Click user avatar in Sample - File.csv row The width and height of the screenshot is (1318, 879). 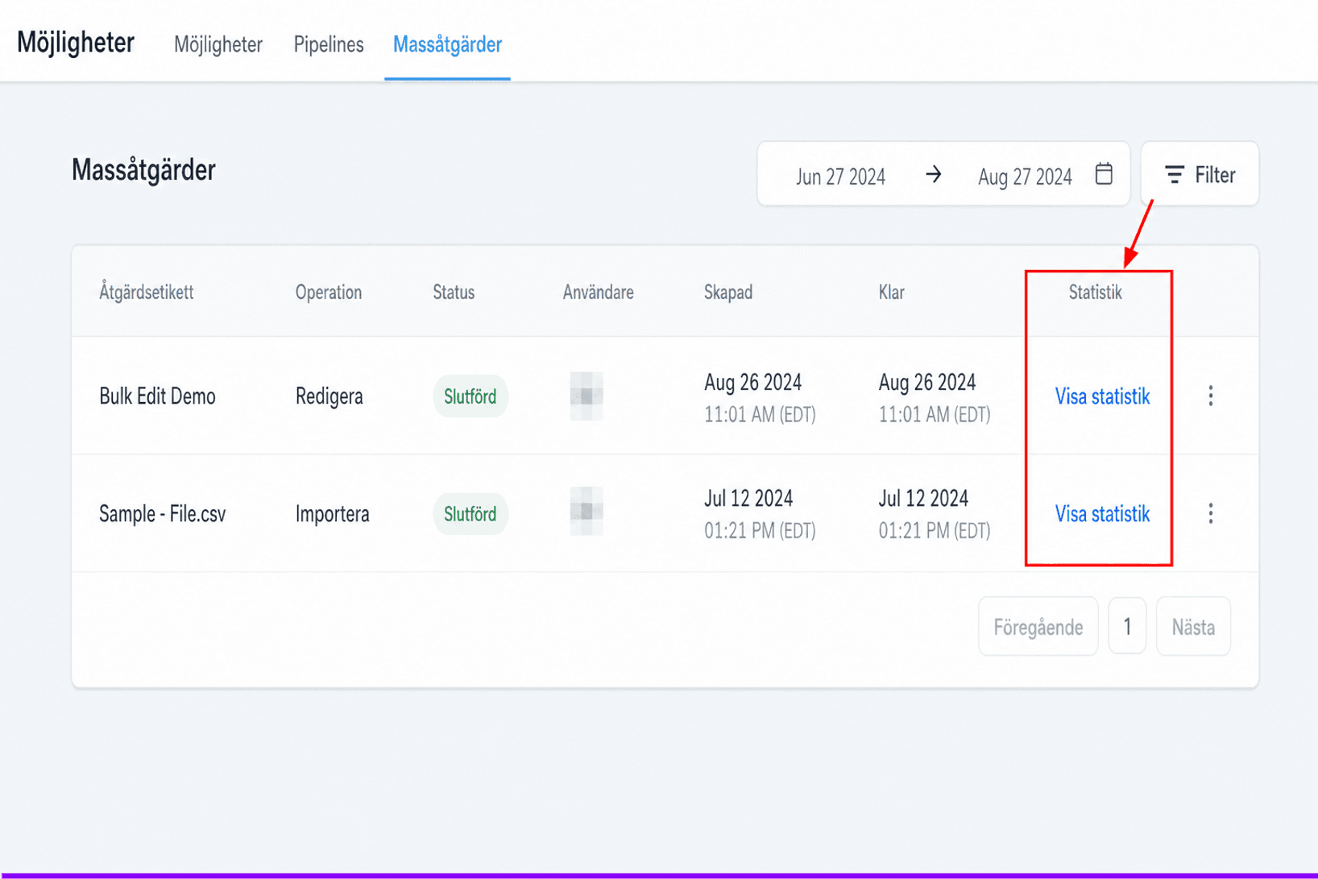(586, 512)
